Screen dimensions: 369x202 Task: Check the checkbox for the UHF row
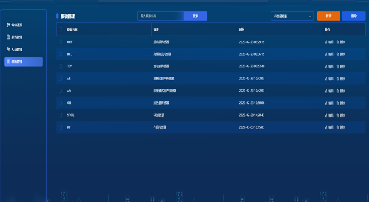click(61, 42)
